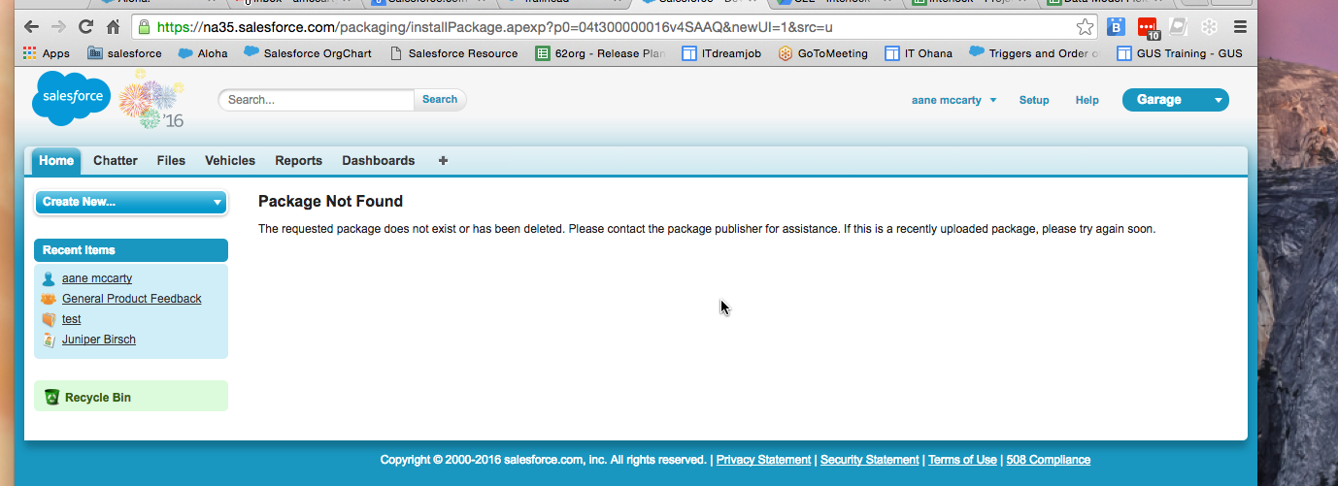Open the Salesforce Resource bookmark
1338x486 pixels.
(453, 53)
